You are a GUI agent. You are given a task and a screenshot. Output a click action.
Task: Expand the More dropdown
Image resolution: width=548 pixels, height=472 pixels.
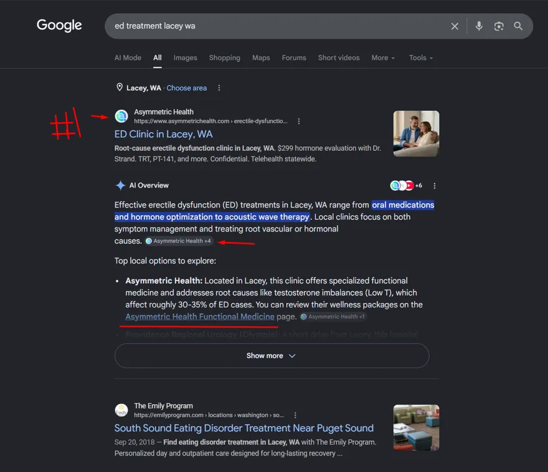[383, 58]
